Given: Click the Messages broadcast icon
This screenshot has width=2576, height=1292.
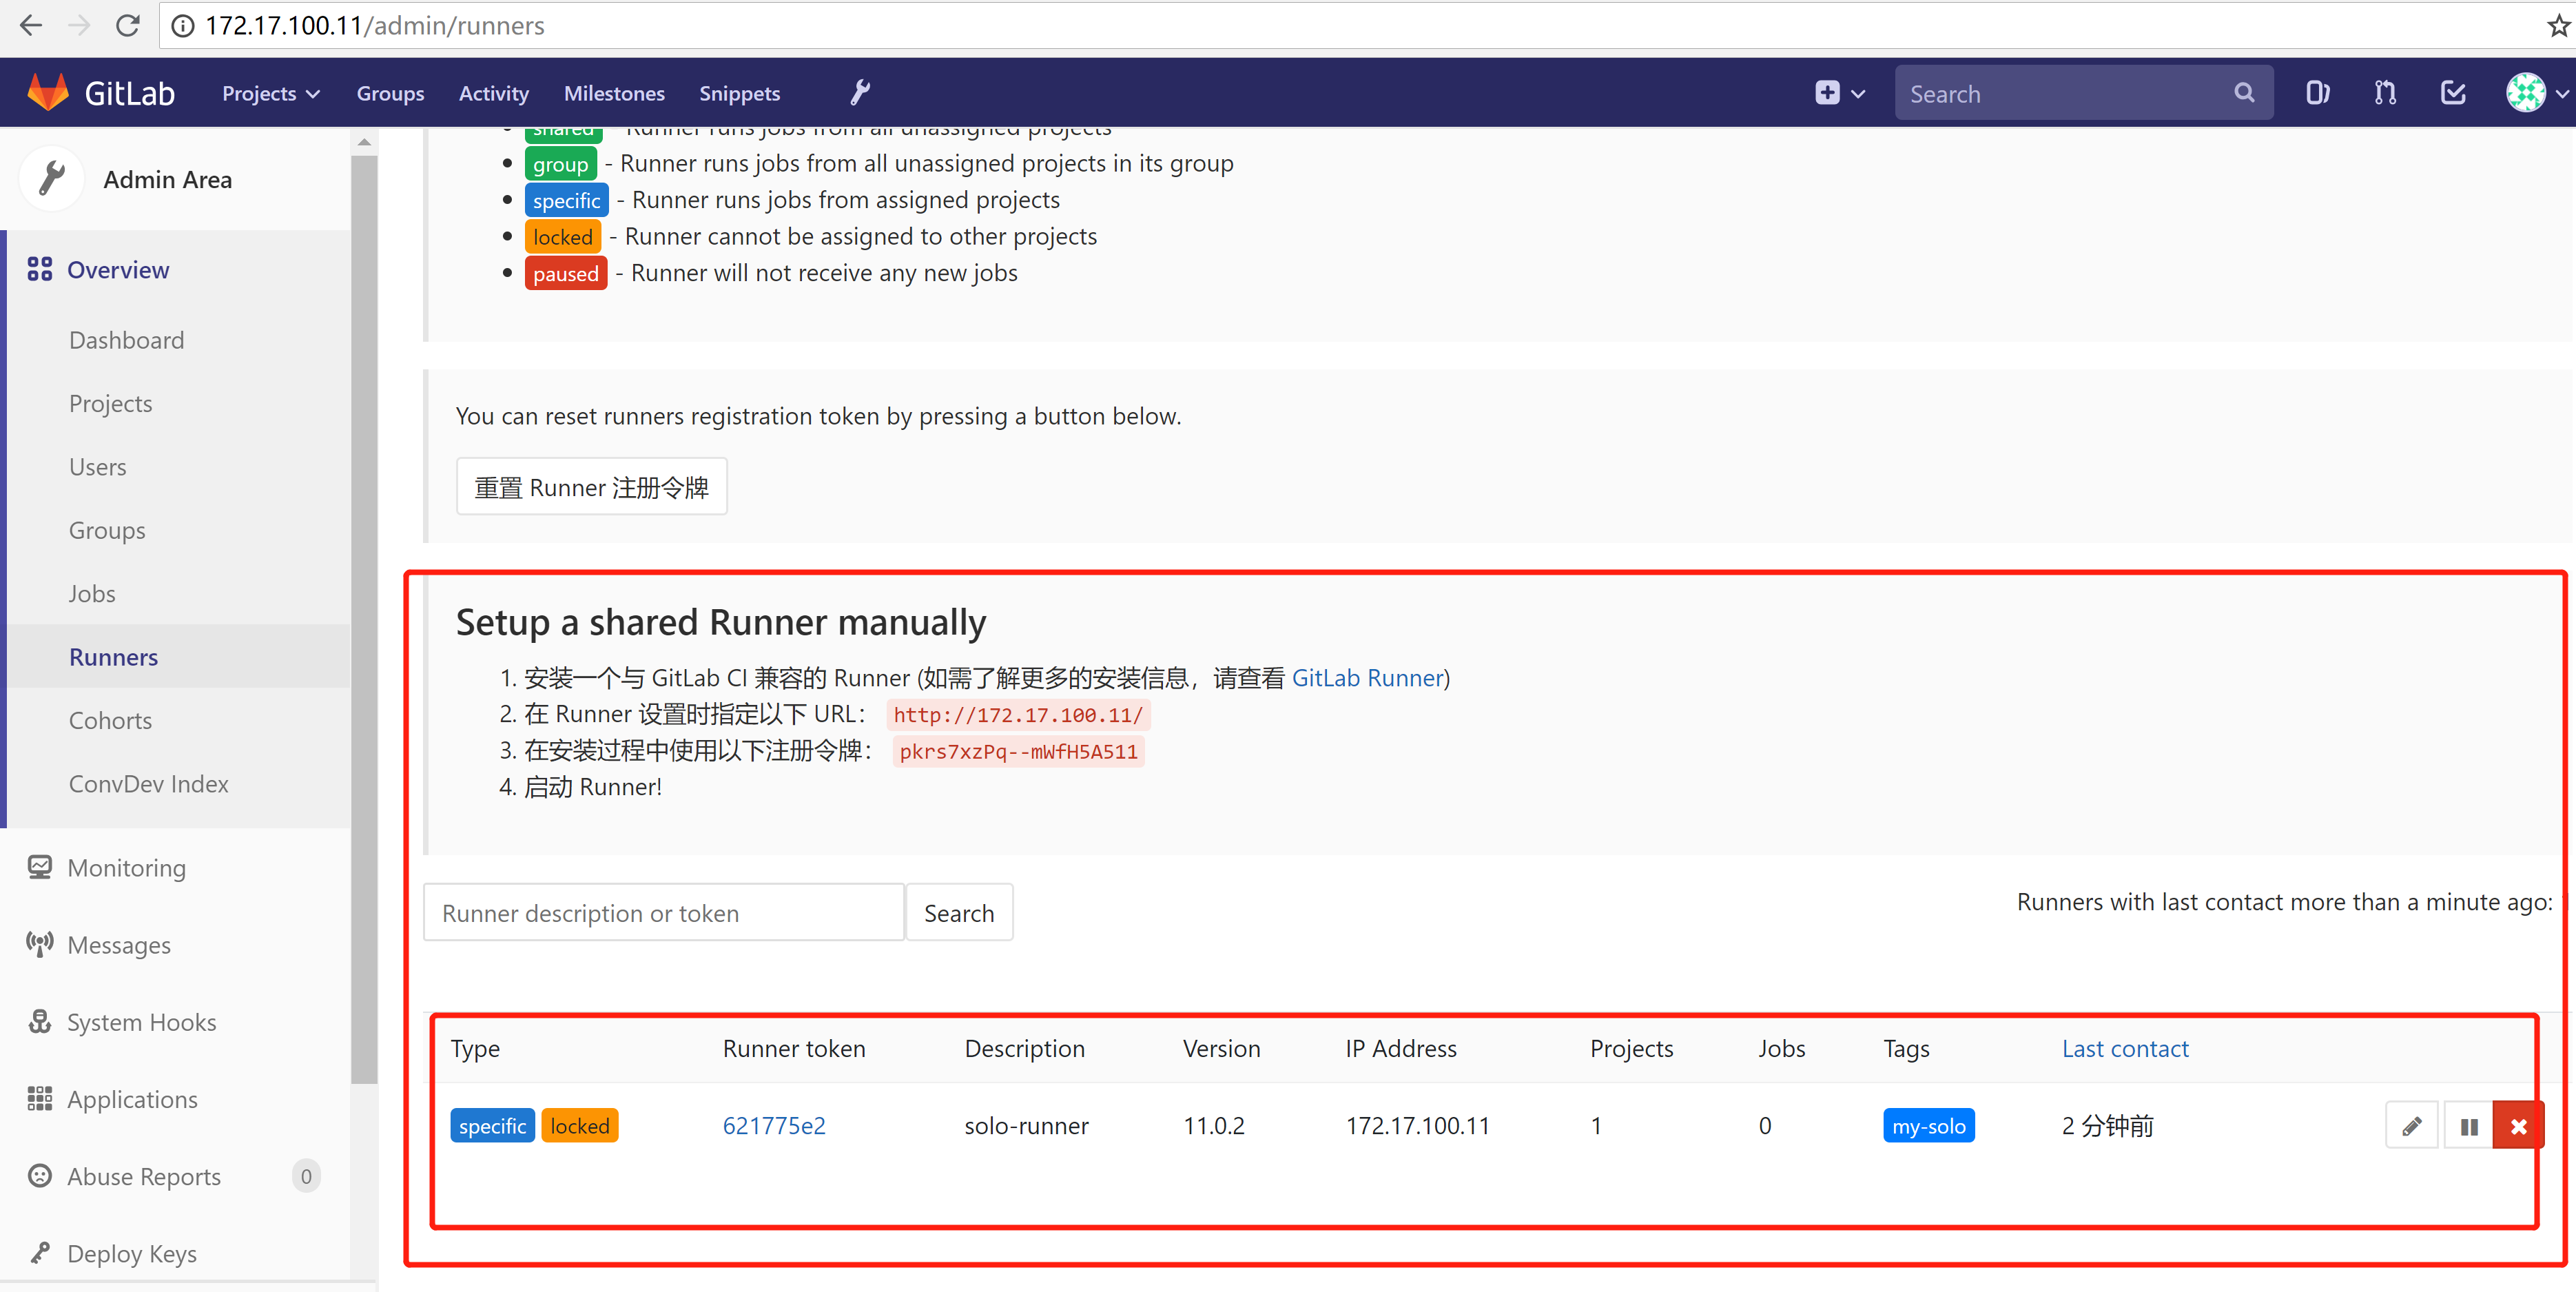Looking at the screenshot, I should (39, 944).
